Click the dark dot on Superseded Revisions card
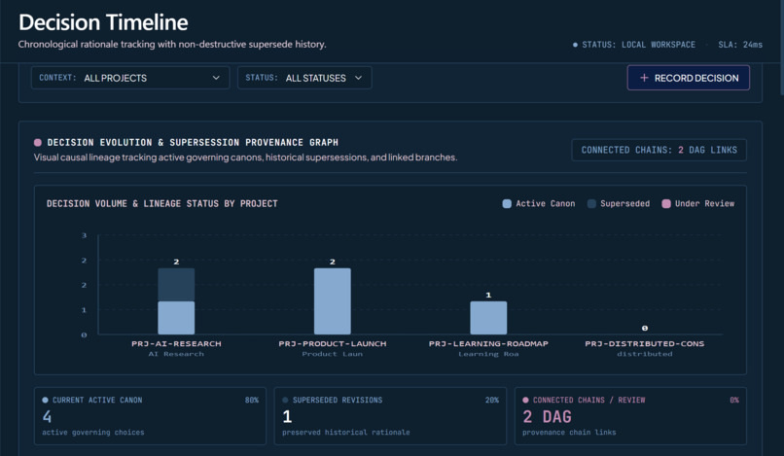 pyautogui.click(x=285, y=400)
